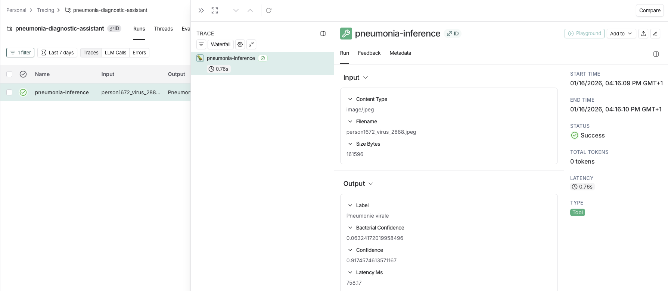Expand trace panel to fullscreen
This screenshot has width=668, height=291.
pyautogui.click(x=215, y=10)
